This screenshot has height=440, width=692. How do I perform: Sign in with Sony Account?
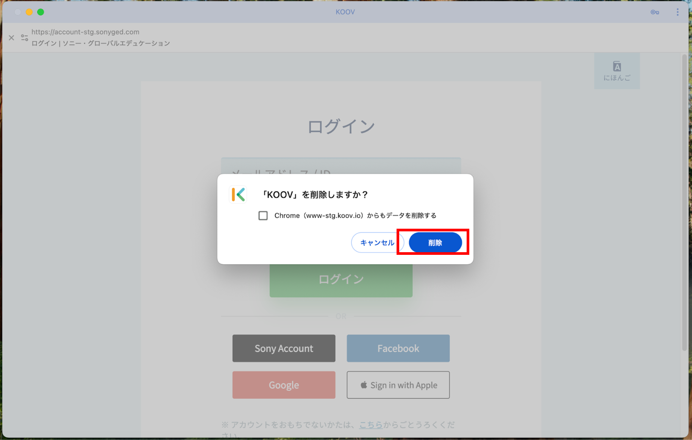tap(284, 348)
